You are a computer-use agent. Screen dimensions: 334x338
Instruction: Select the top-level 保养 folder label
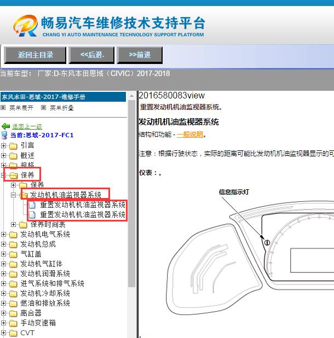[27, 175]
